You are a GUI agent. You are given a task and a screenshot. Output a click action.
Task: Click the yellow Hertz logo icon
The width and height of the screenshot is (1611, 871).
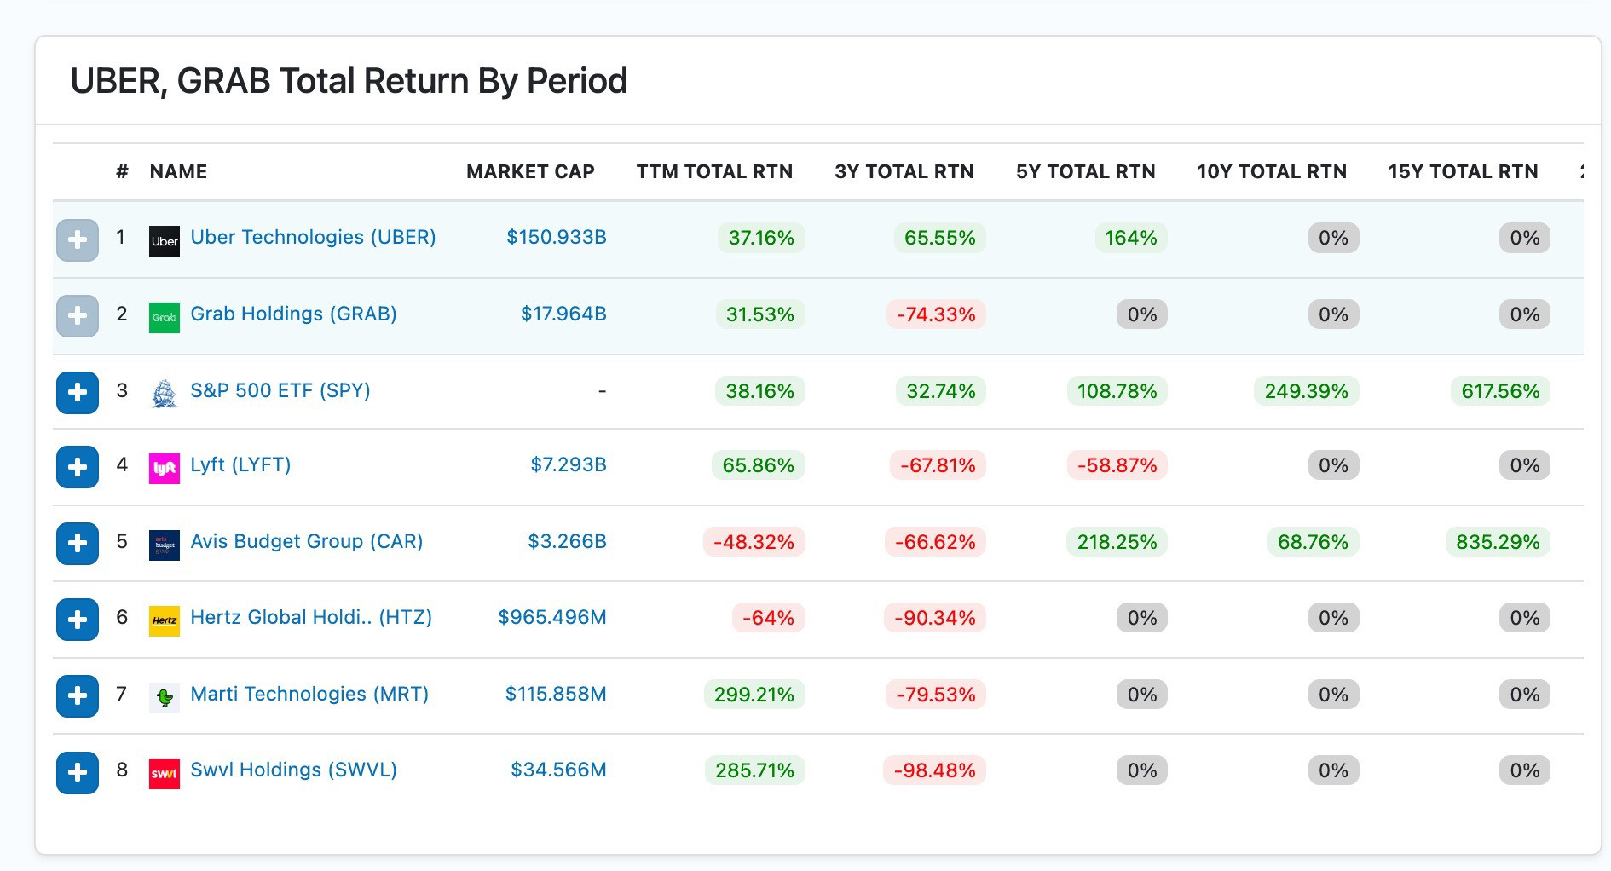pyautogui.click(x=165, y=620)
